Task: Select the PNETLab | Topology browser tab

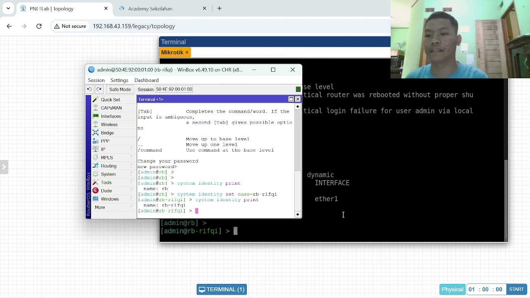Action: tap(52, 8)
